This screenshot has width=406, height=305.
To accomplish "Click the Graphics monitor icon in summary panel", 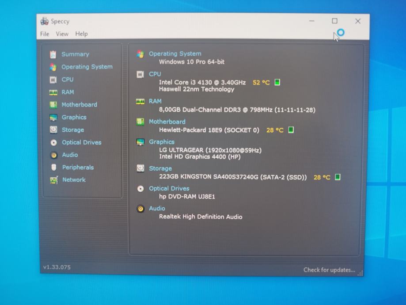I will click(140, 142).
